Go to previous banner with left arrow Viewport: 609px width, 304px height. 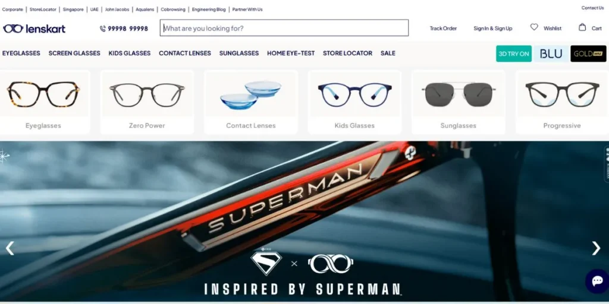10,248
